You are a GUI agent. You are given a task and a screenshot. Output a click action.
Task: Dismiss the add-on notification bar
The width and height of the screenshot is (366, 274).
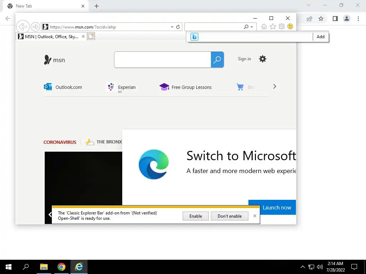[254, 216]
